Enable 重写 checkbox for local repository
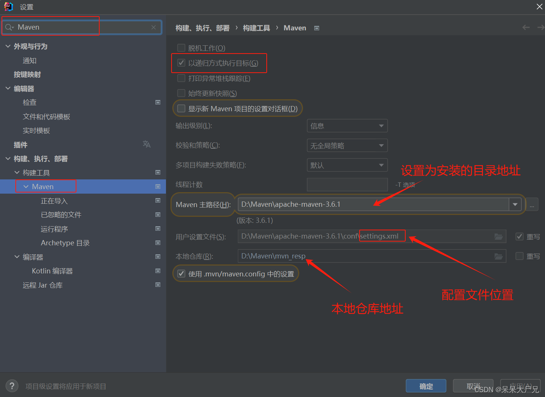Screen dimensions: 545x397 [x=520, y=256]
